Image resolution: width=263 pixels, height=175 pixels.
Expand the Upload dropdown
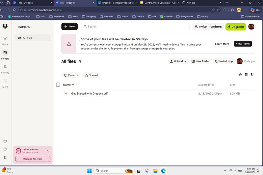pos(178,61)
